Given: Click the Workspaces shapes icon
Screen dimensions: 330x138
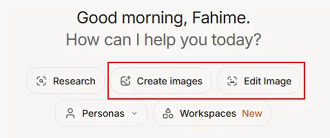Looking at the screenshot, I should pos(168,113).
